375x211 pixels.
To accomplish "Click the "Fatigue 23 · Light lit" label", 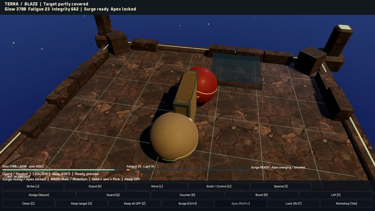I will click(140, 166).
